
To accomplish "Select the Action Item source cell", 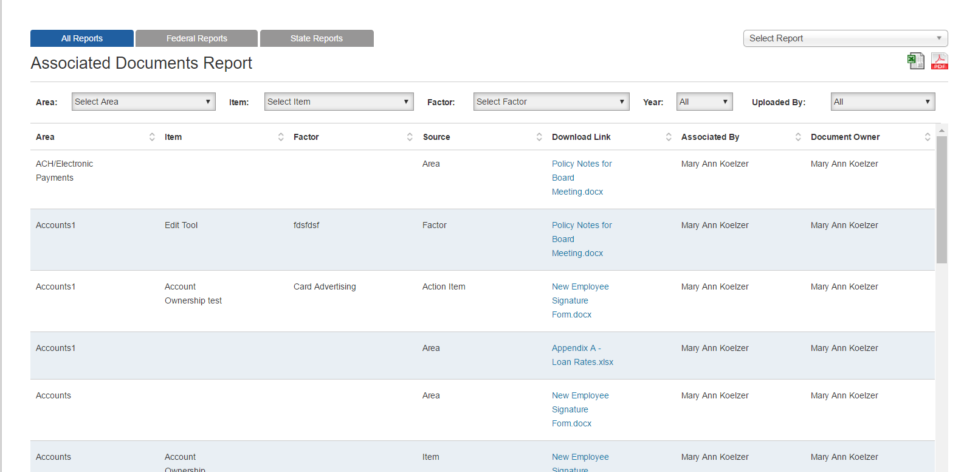I will 444,286.
